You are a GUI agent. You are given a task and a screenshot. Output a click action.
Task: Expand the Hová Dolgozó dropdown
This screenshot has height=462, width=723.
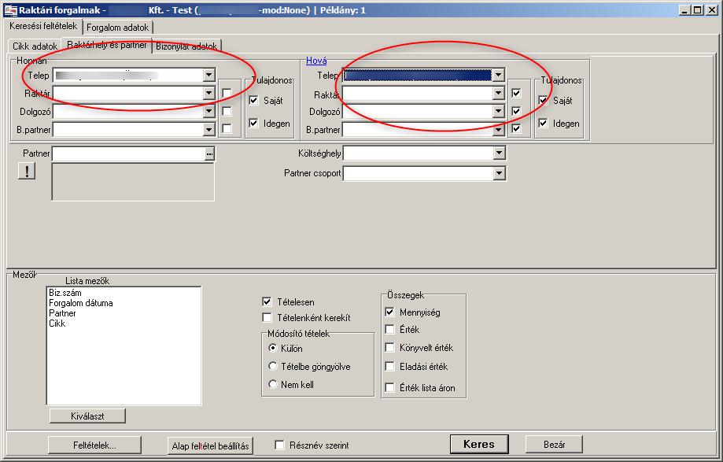tap(499, 111)
